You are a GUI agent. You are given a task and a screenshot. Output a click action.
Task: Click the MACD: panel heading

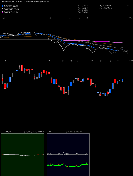(8, 132)
